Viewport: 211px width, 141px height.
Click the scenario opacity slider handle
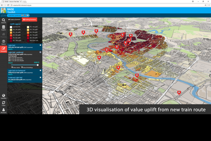[38, 65]
